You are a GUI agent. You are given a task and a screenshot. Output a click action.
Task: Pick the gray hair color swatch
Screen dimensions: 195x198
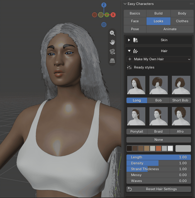(x=164, y=148)
